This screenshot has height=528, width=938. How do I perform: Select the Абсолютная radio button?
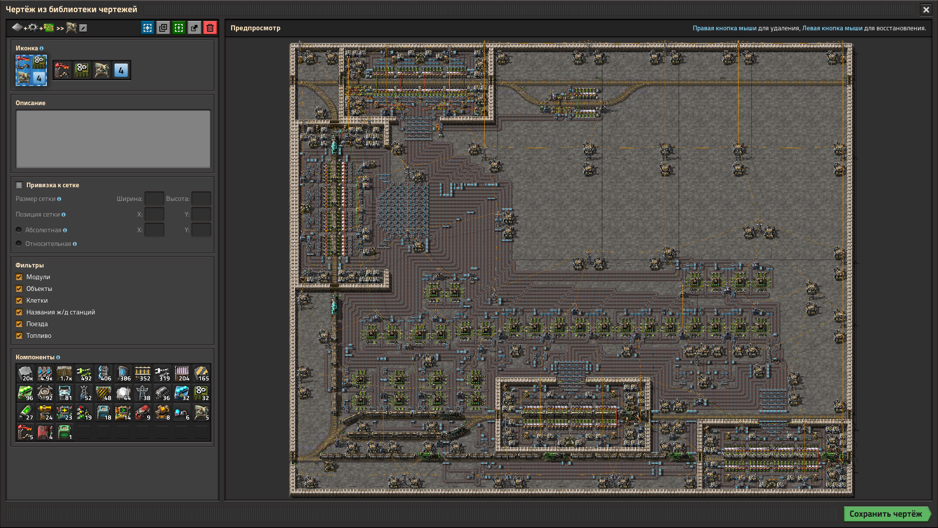tap(19, 230)
